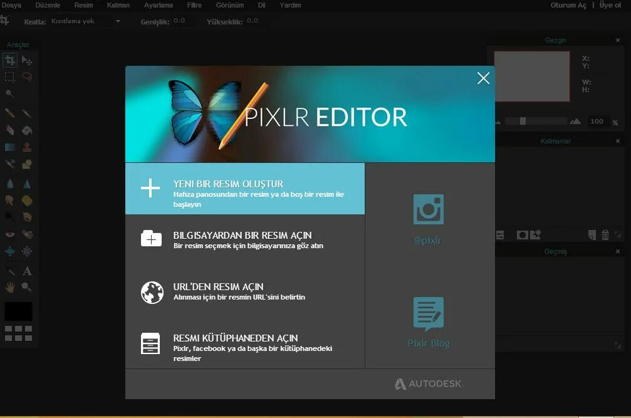
Task: Open the Dil language menu
Action: point(261,5)
